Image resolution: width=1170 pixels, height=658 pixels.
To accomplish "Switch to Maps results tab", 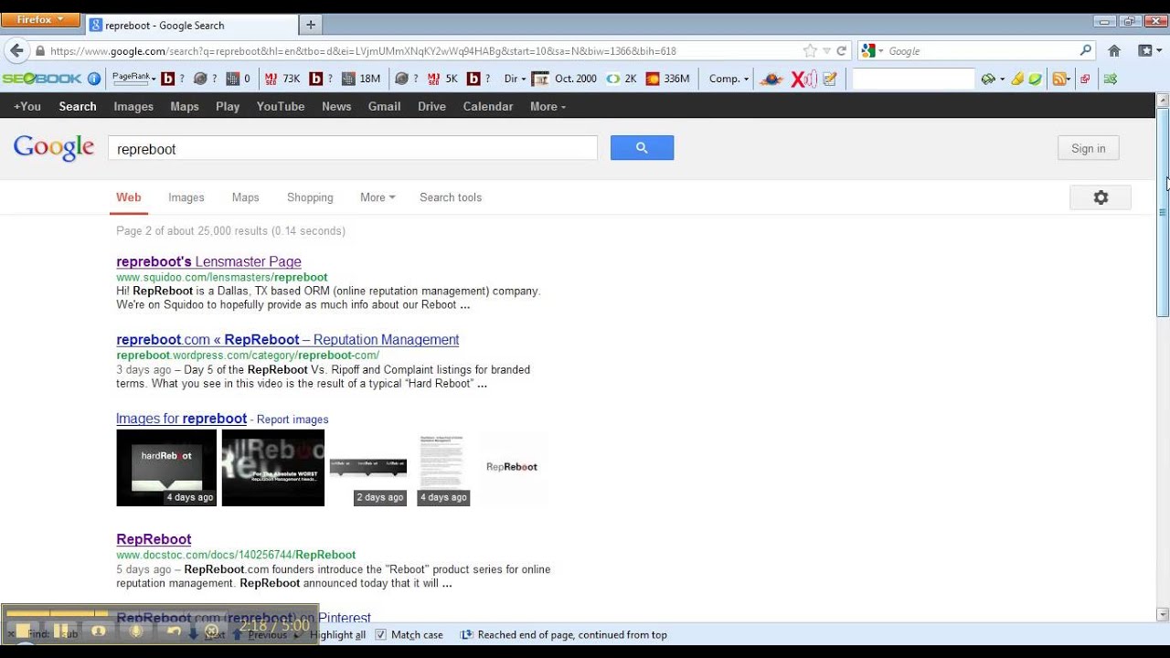I will point(246,197).
